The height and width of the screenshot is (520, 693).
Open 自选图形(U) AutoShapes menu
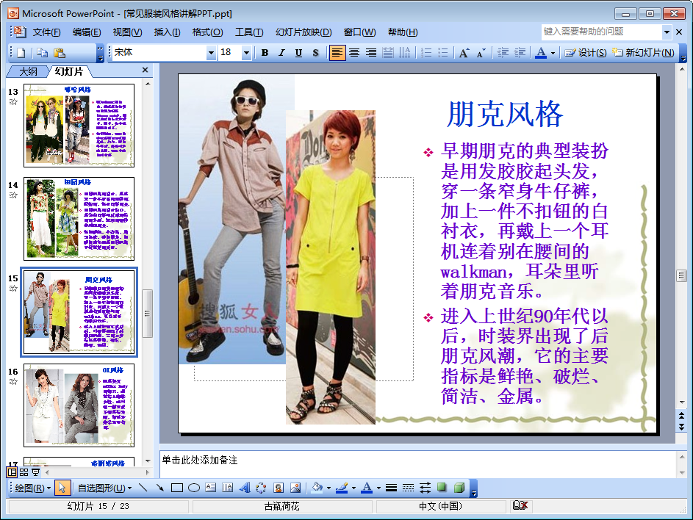[105, 488]
